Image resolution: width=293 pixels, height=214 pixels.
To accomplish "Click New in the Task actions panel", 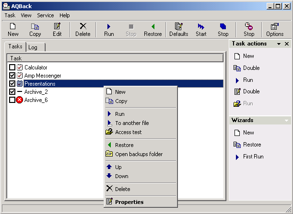I will click(x=244, y=56).
